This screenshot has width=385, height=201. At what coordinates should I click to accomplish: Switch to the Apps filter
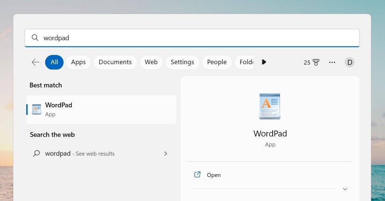click(78, 62)
